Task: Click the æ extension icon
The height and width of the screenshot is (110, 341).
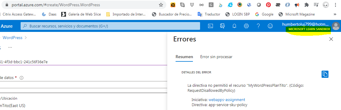Action: (278, 5)
